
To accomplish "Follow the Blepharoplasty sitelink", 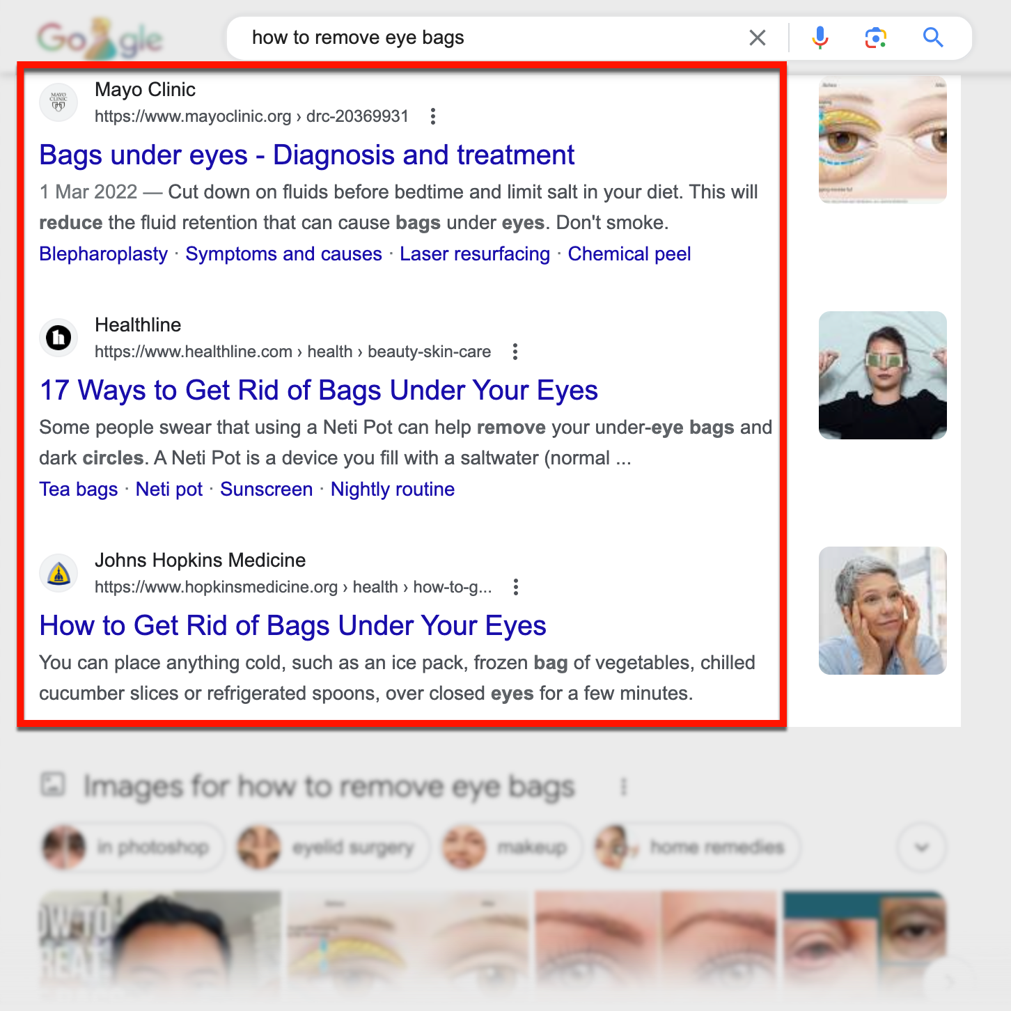I will 104,254.
